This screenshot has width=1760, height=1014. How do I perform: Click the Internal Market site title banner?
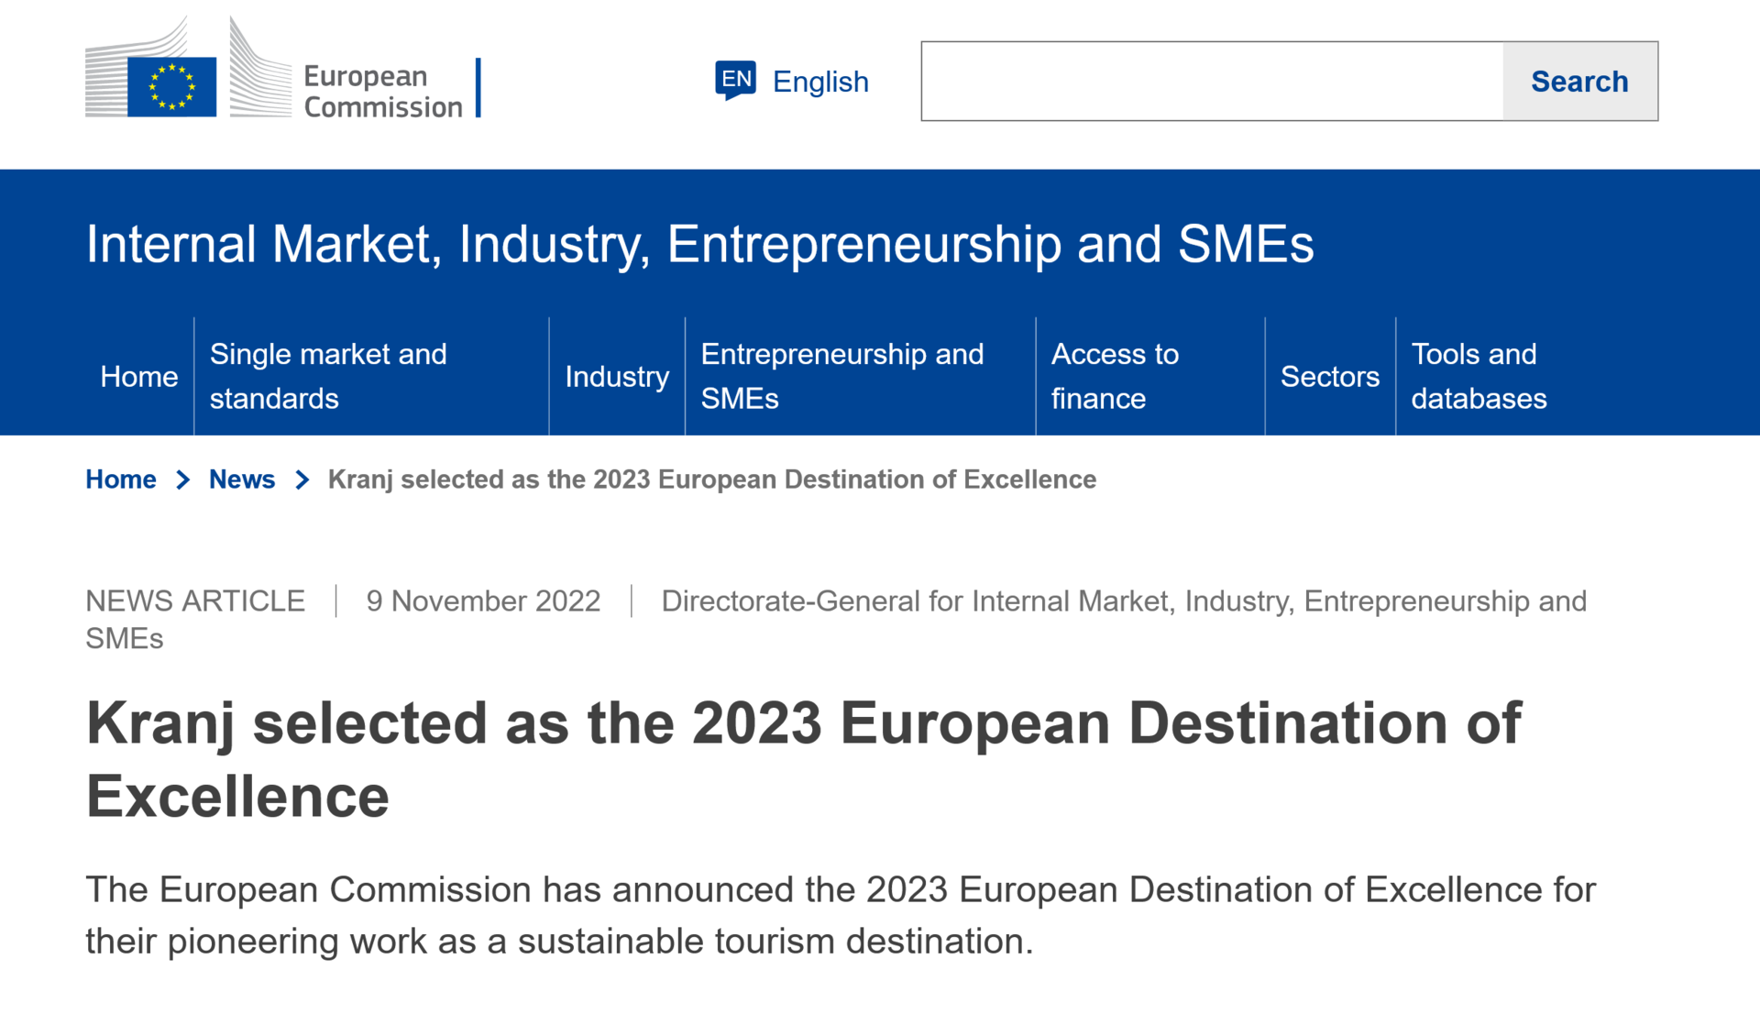pyautogui.click(x=699, y=244)
